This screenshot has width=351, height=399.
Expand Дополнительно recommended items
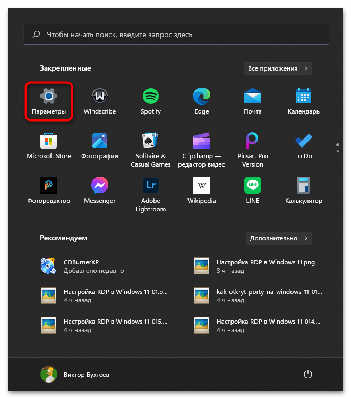[279, 238]
